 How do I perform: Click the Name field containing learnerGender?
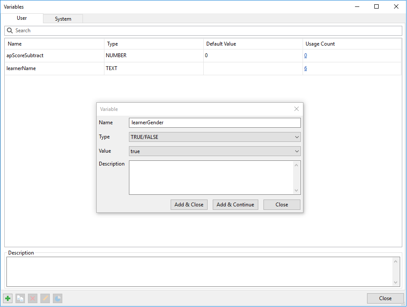point(214,123)
